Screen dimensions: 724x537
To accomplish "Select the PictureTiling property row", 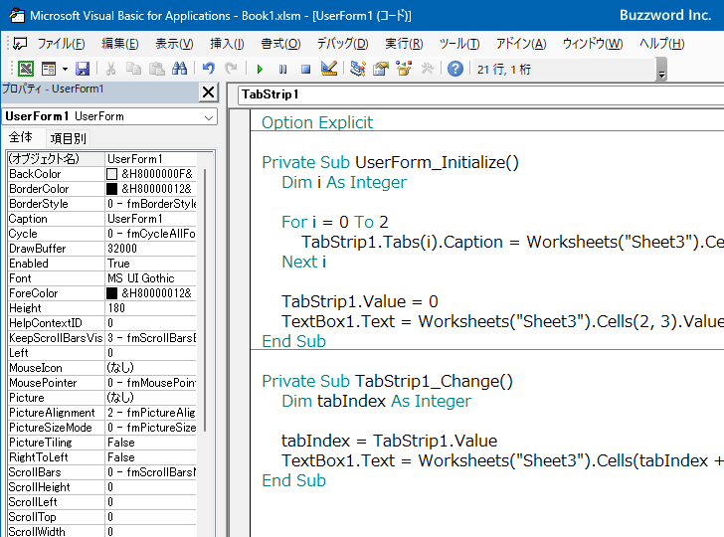I will pos(101,443).
